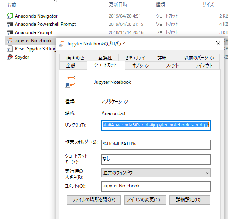Click the コメント field with Jupyter Notebook
The width and height of the screenshot is (228, 219).
coord(156,187)
